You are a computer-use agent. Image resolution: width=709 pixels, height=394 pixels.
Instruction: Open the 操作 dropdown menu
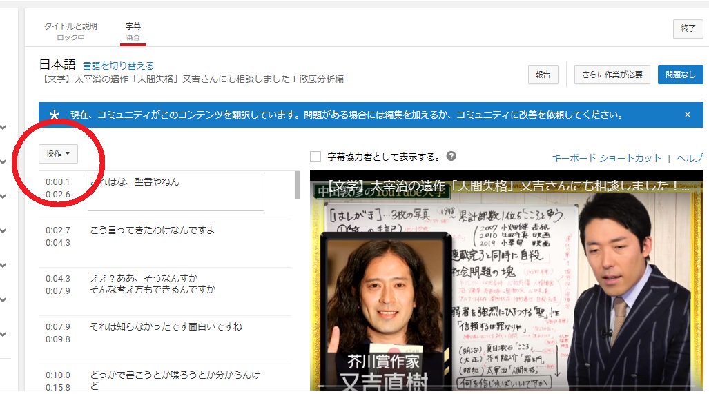[x=58, y=154]
